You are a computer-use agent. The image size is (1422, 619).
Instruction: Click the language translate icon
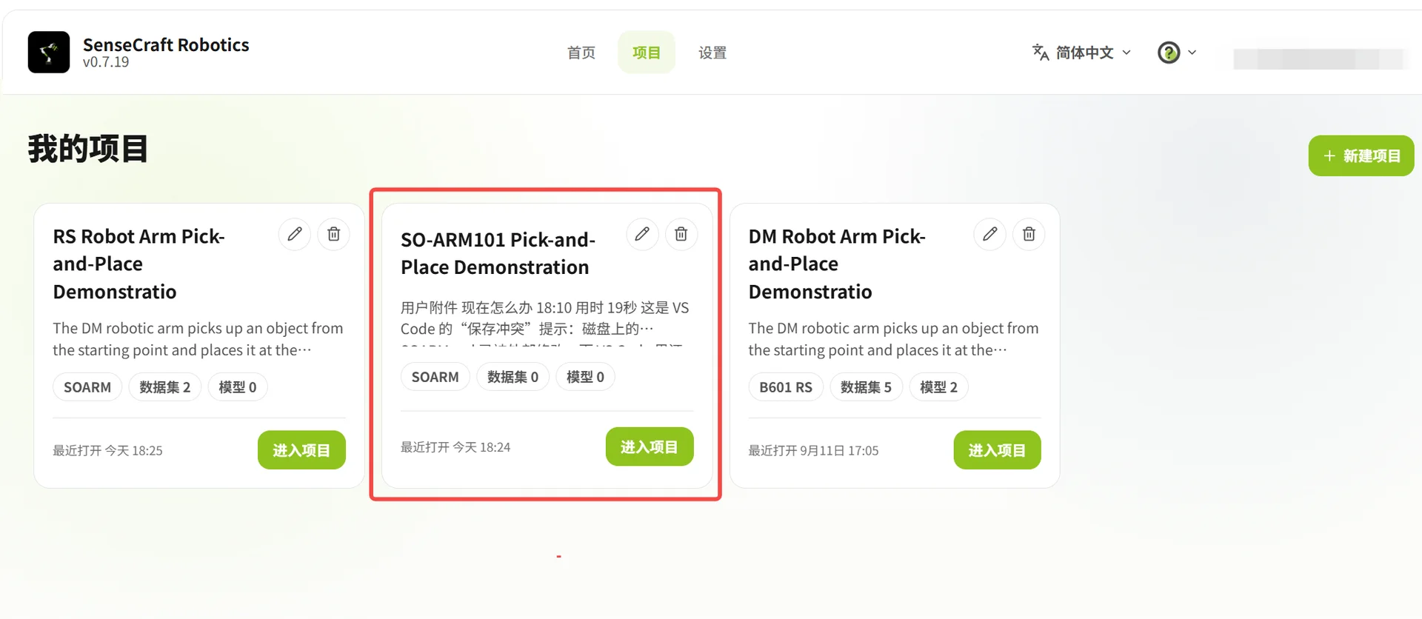click(1041, 53)
